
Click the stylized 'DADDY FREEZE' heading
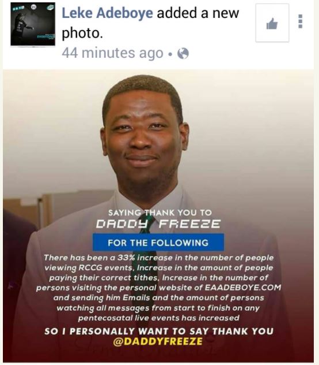tap(158, 224)
